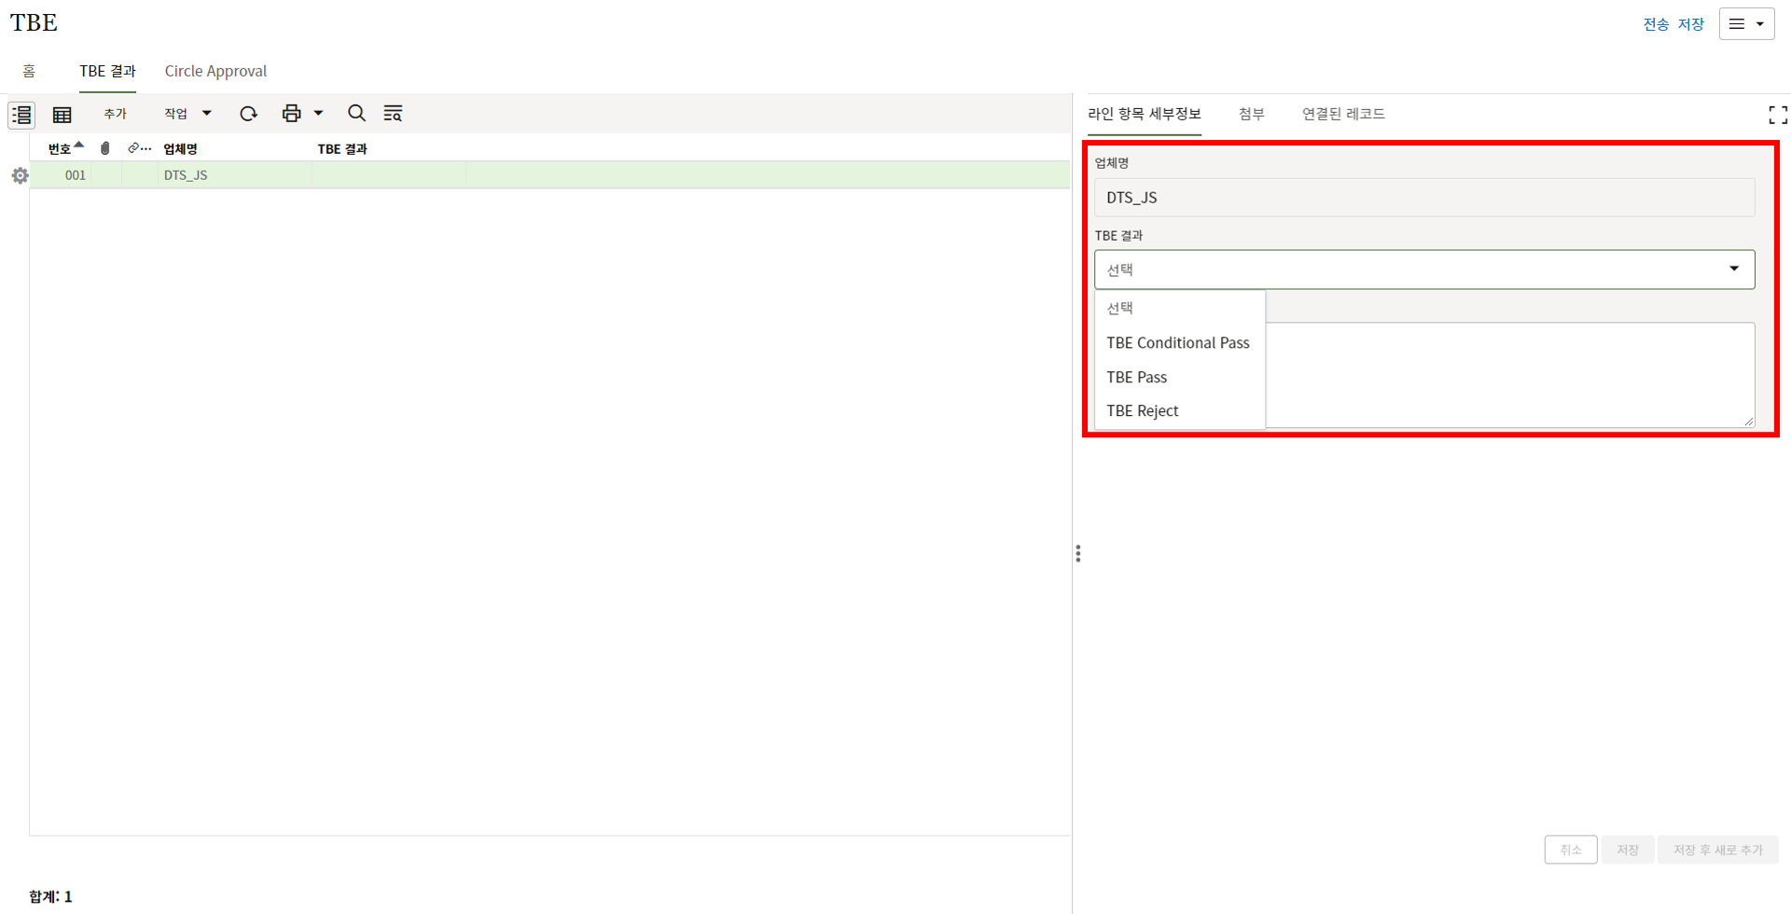Image resolution: width=1791 pixels, height=914 pixels.
Task: Choose TBE Pass from the list
Action: 1136,378
